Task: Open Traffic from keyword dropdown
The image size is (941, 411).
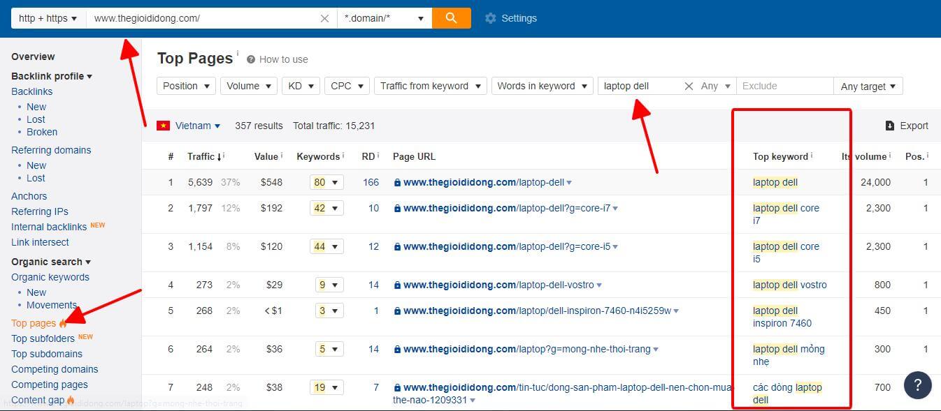Action: 431,86
